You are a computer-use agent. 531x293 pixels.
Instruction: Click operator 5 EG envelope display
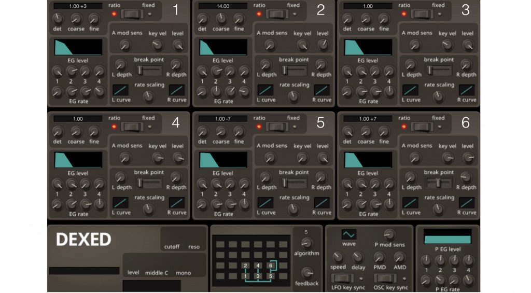coord(223,160)
